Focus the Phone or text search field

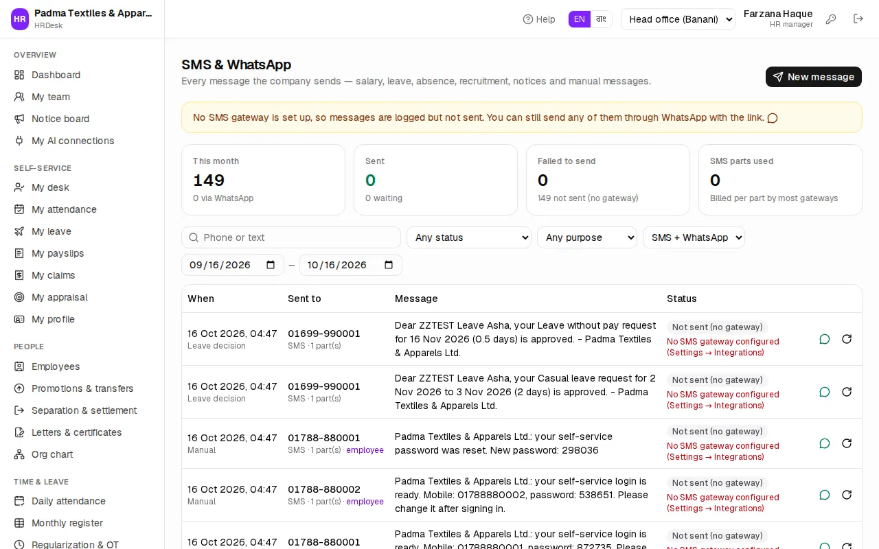click(291, 237)
